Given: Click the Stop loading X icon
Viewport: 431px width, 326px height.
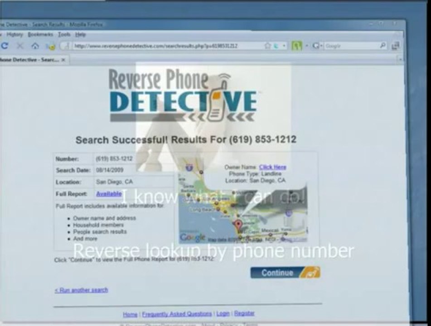Looking at the screenshot, I should (x=20, y=46).
